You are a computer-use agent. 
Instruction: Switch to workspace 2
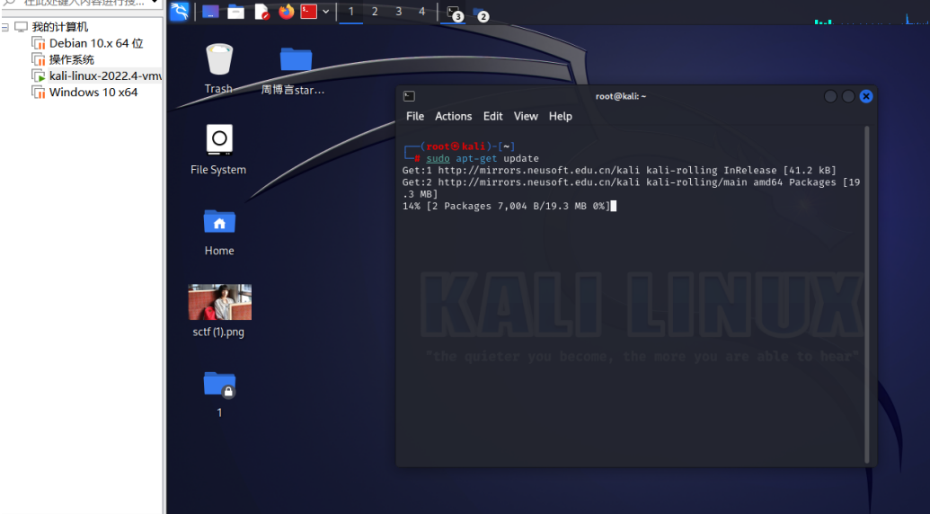pyautogui.click(x=375, y=12)
